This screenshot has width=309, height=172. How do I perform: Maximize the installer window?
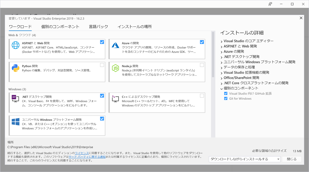click(x=292, y=4)
